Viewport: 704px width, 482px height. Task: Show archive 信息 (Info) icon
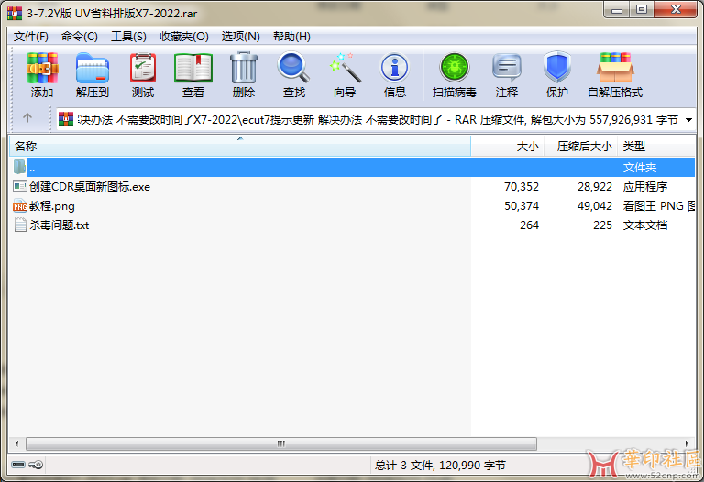[395, 74]
